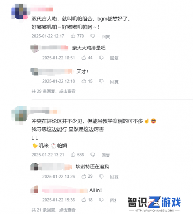Like the 天才! reply with 15 likes
This screenshot has height=214, width=193.
click(84, 81)
